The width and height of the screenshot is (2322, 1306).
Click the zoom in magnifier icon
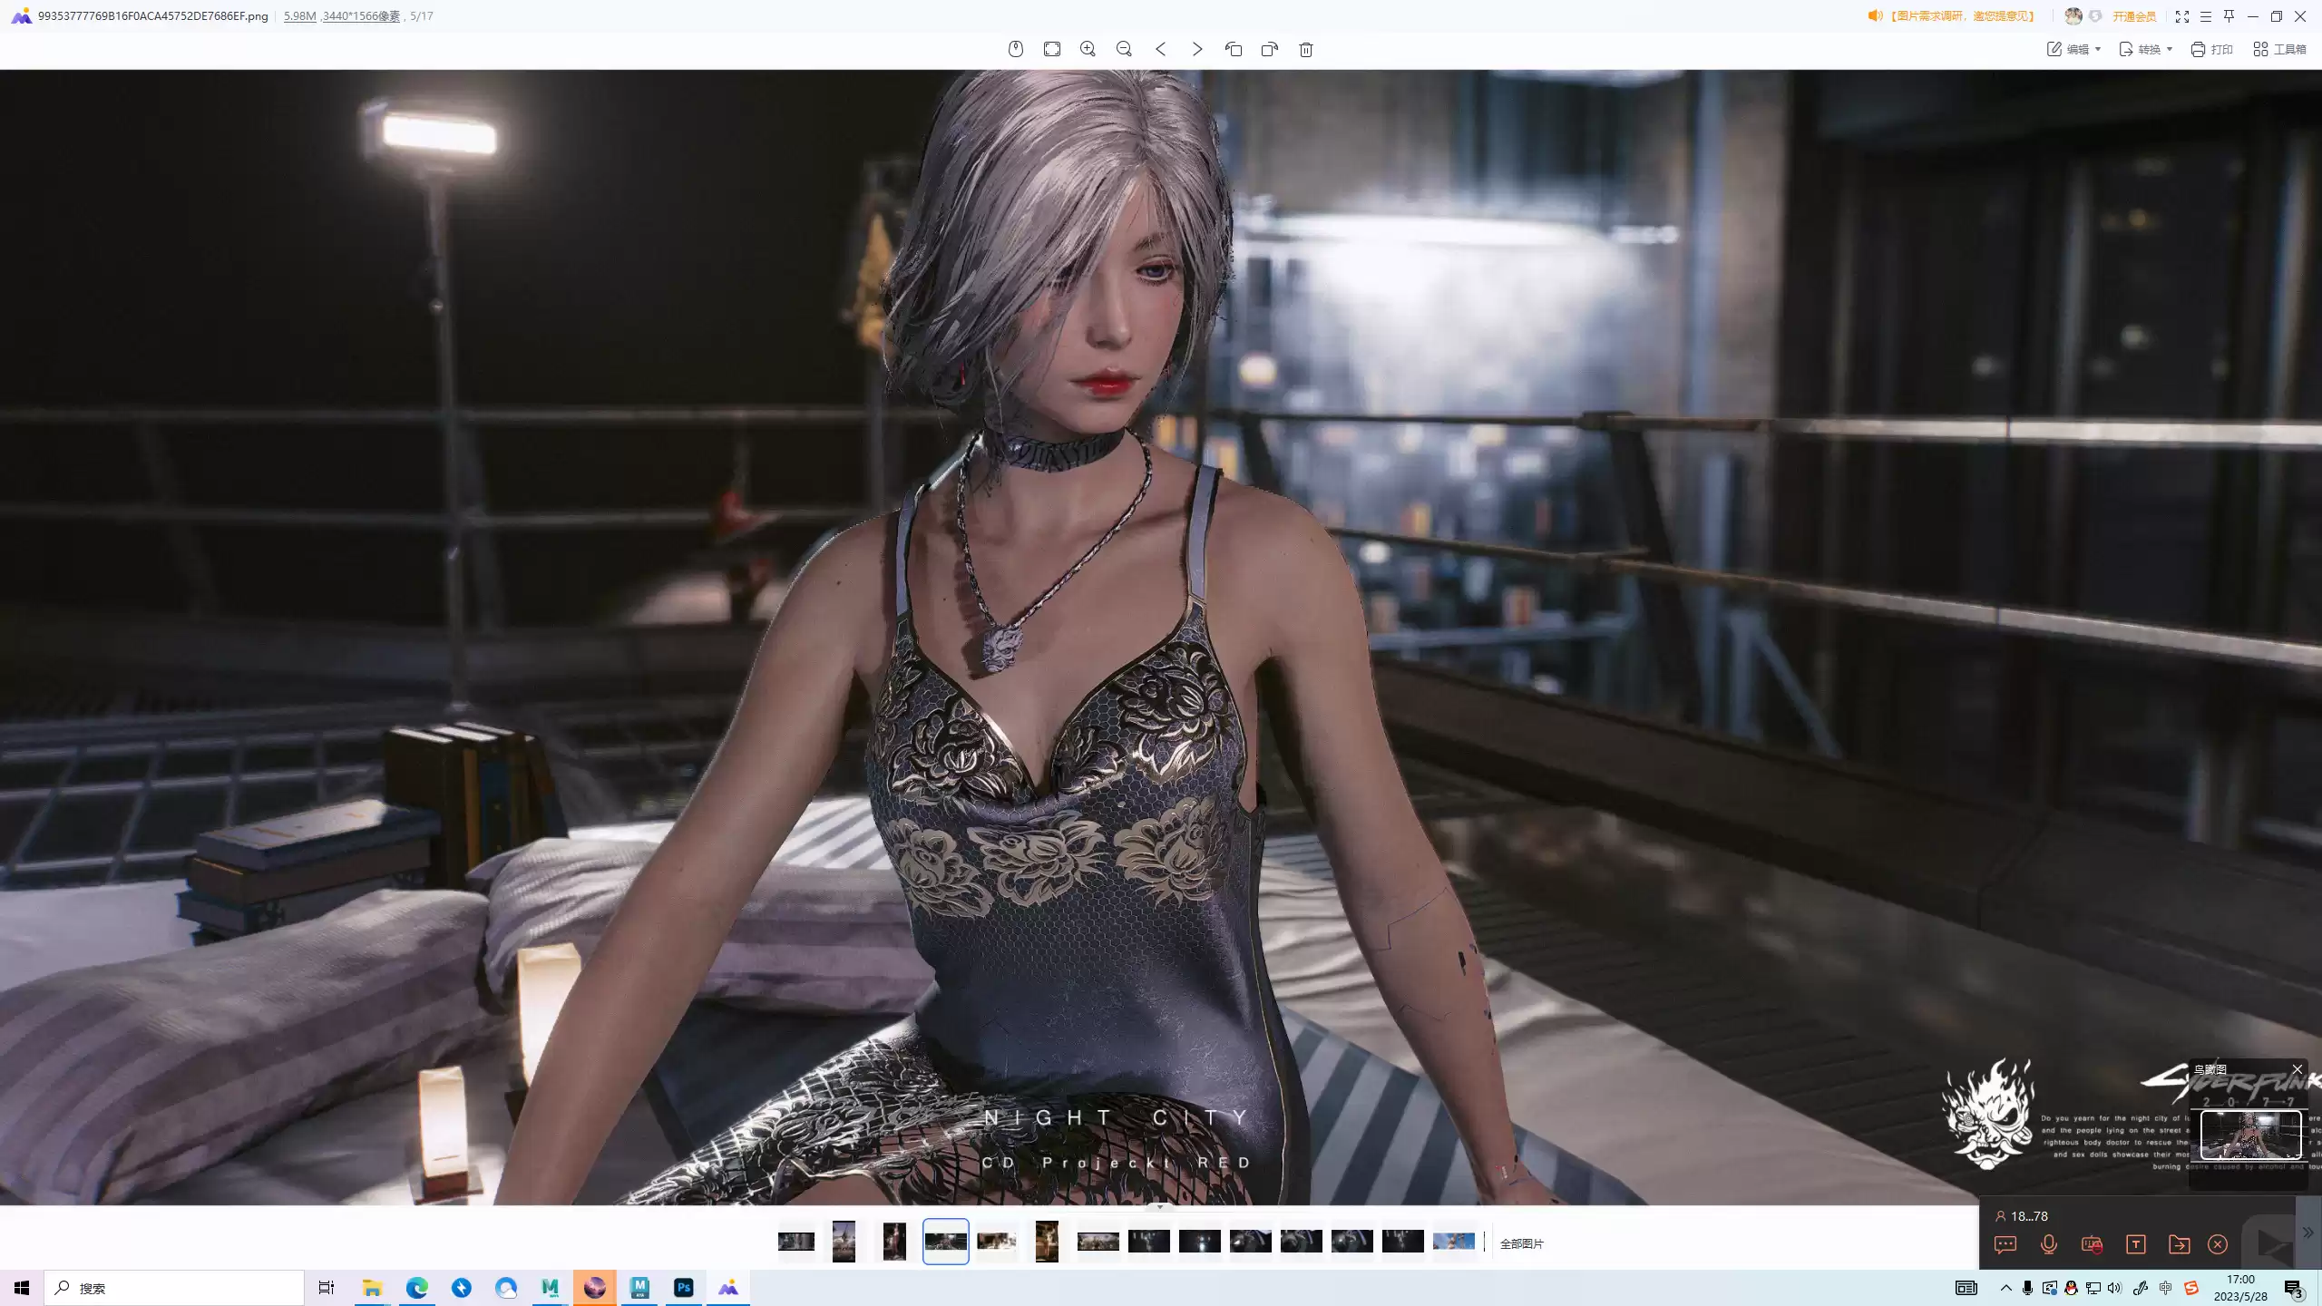click(x=1088, y=49)
